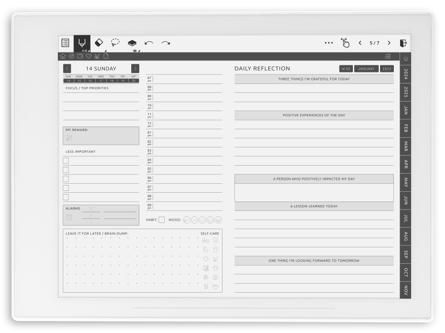Tap the My Reward box
This screenshot has width=445, height=333.
101,136
